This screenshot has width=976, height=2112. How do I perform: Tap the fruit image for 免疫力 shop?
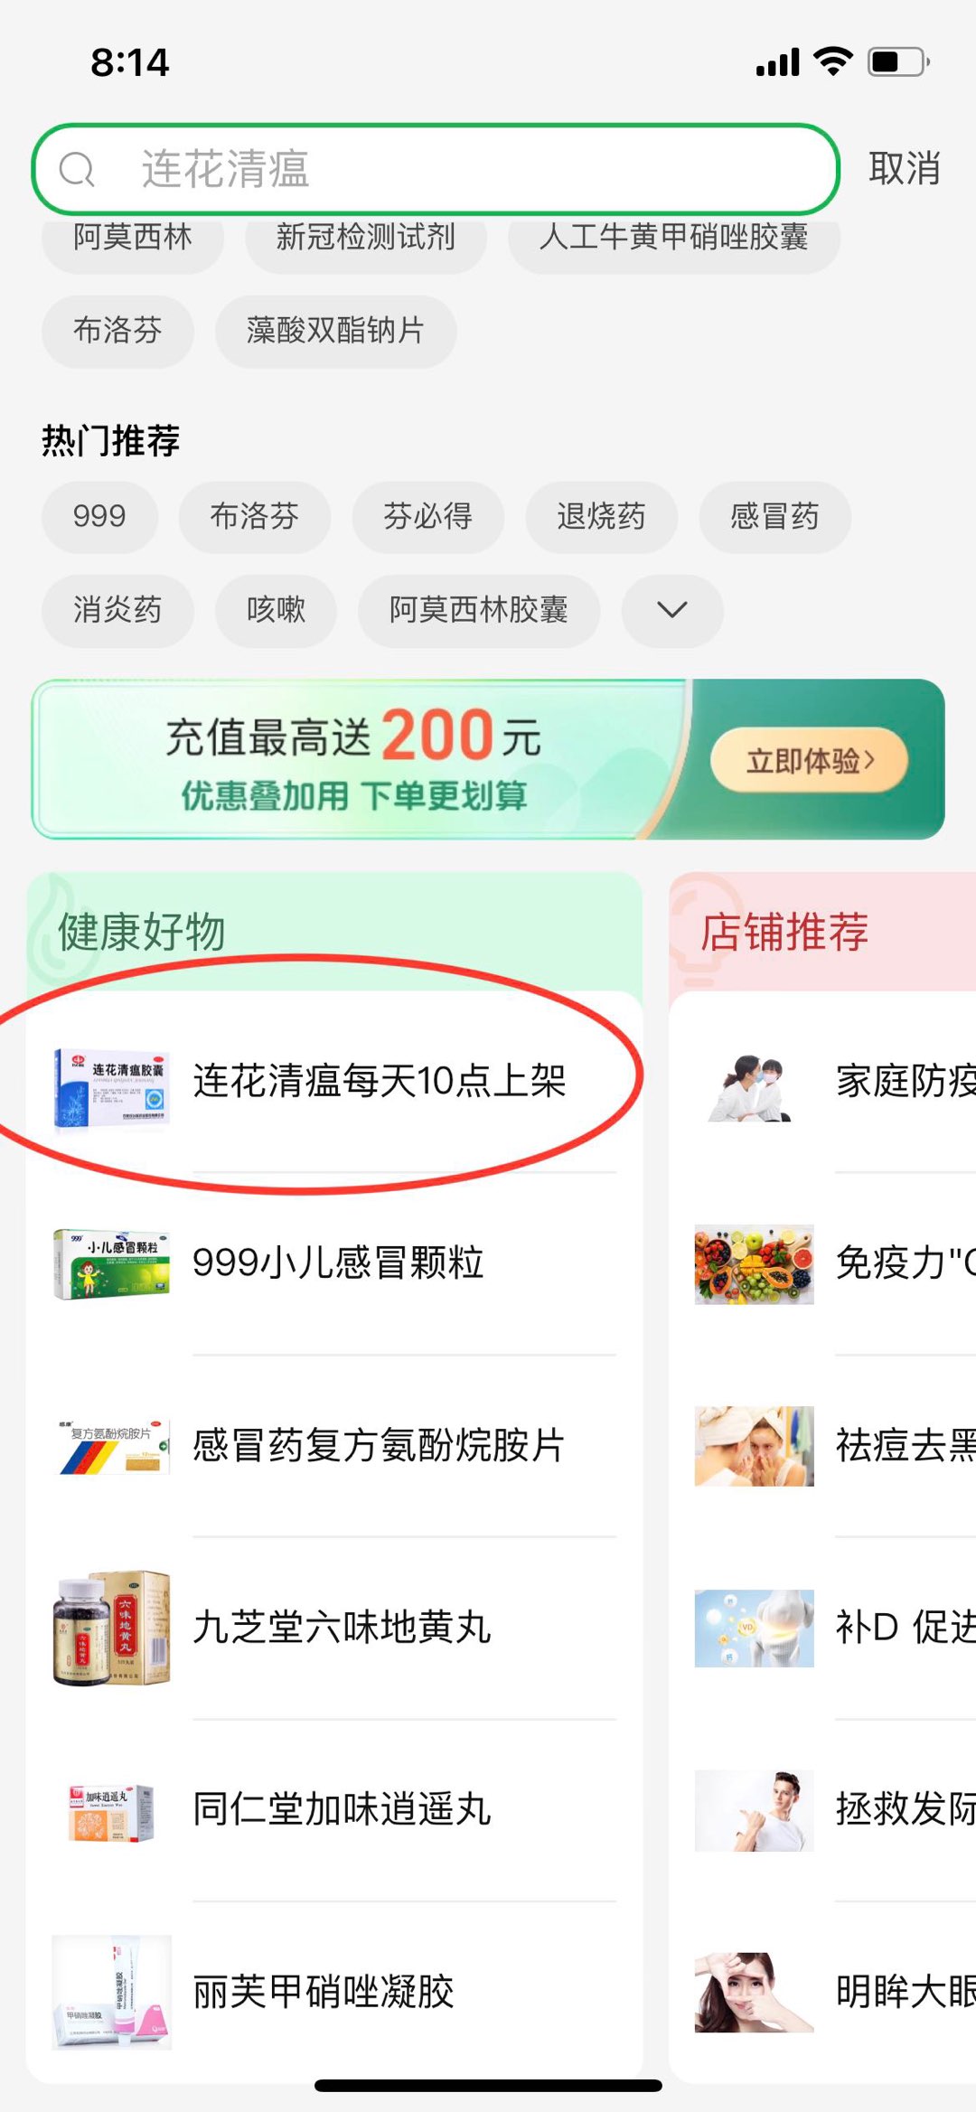(x=754, y=1263)
